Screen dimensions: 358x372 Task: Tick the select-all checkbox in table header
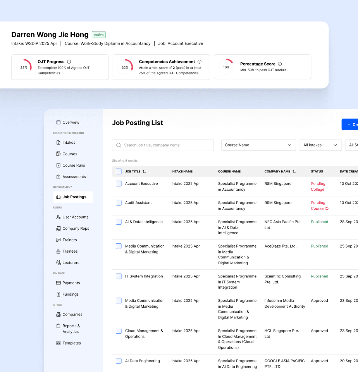[x=119, y=172]
